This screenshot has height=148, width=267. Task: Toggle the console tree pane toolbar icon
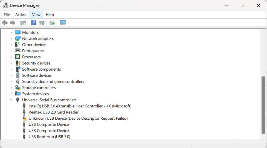[x=23, y=23]
